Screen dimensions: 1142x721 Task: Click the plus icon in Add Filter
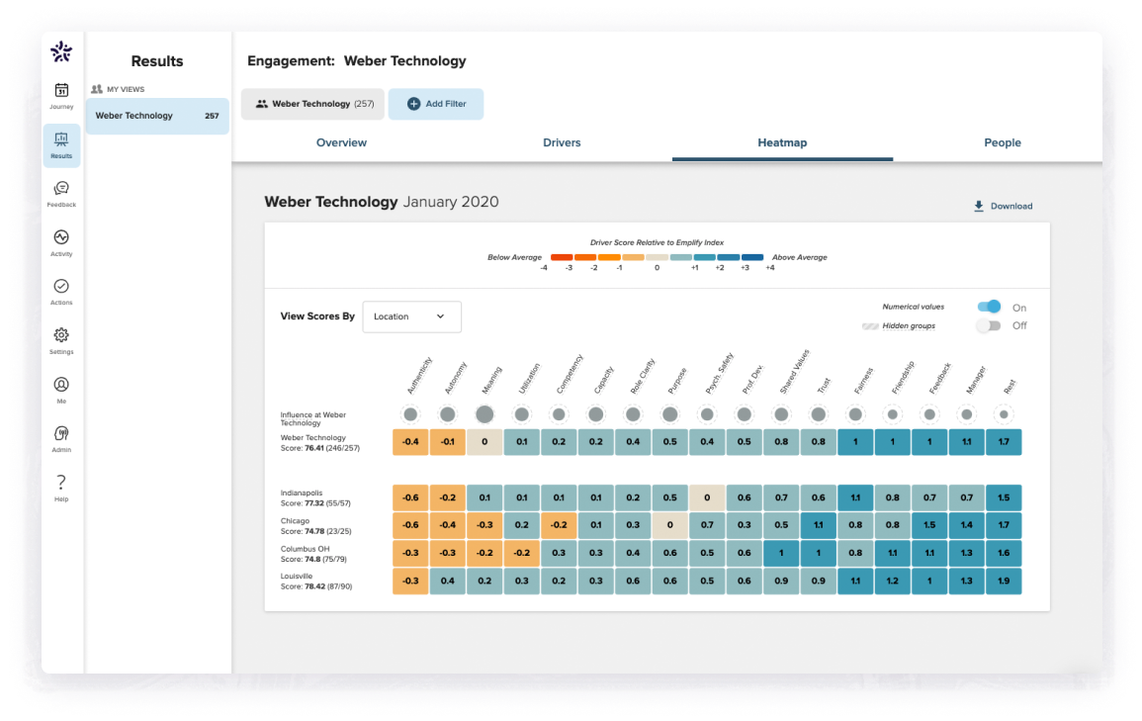tap(413, 104)
